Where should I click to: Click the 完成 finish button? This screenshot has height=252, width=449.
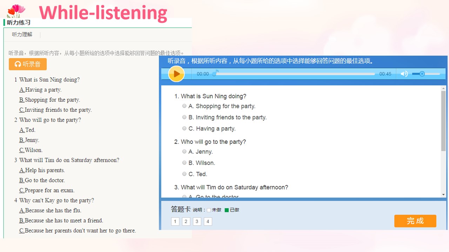(415, 221)
